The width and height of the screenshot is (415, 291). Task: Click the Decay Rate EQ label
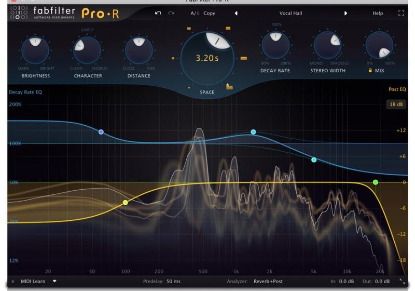pyautogui.click(x=25, y=92)
